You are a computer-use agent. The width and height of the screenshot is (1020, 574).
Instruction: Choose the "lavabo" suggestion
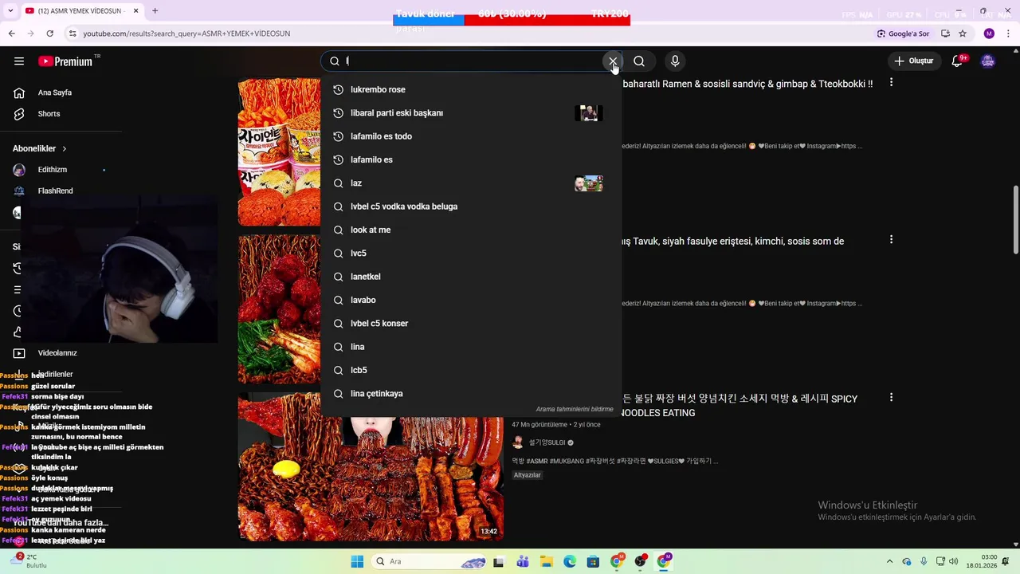[x=470, y=300]
